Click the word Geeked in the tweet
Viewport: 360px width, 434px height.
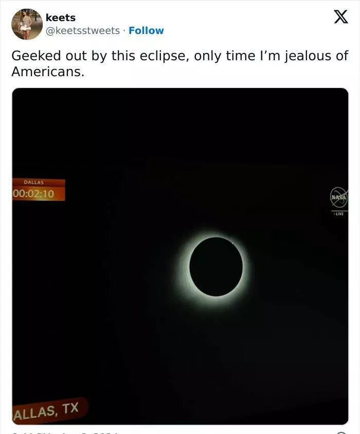36,56
